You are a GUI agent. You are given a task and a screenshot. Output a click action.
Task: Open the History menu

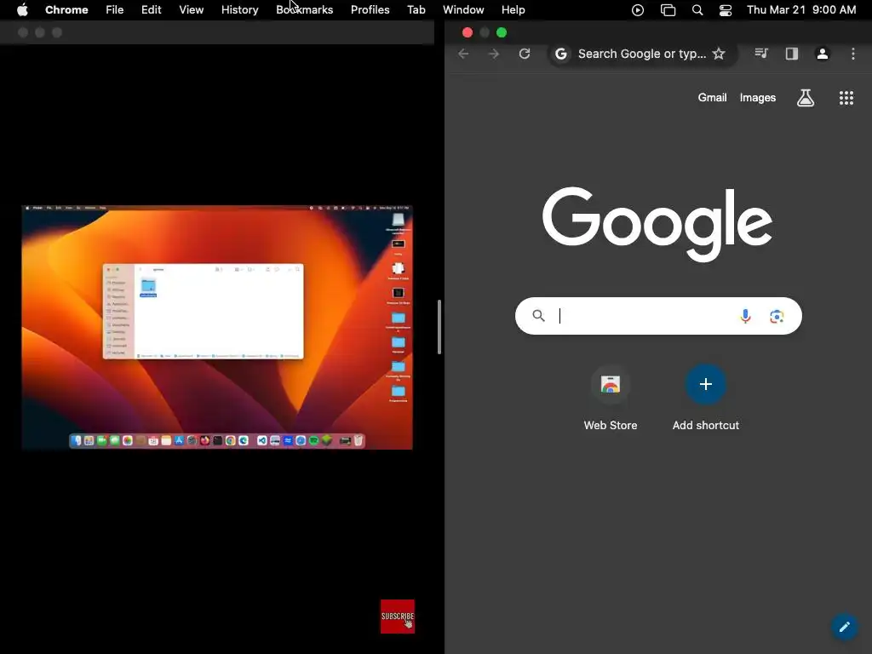239,9
